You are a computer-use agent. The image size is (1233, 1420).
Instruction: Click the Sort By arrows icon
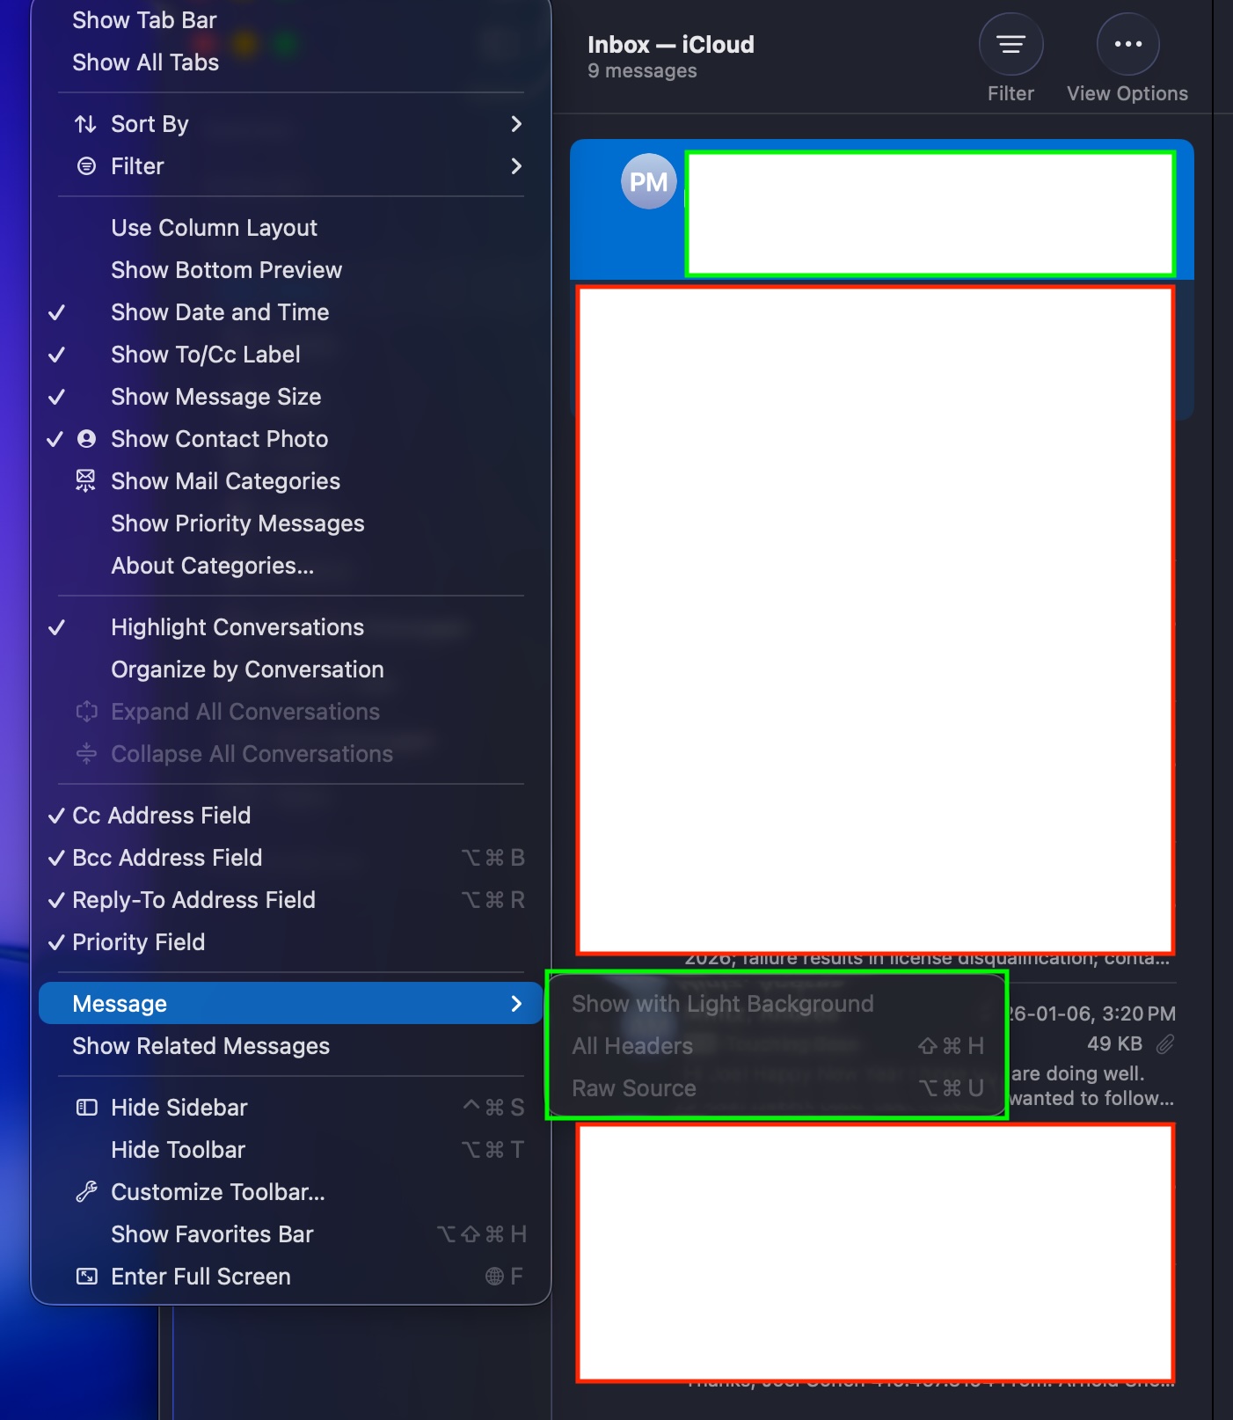(x=85, y=124)
